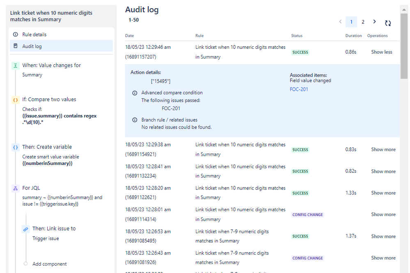Collapse entry with Show less

[382, 52]
